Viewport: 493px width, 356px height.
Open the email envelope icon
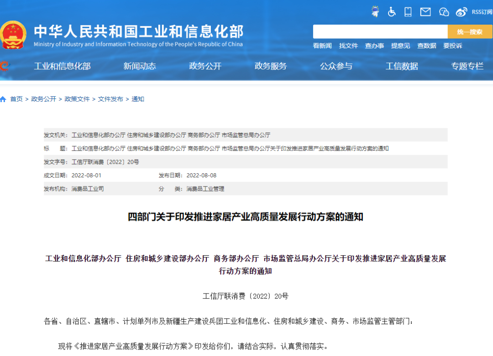click(425, 12)
